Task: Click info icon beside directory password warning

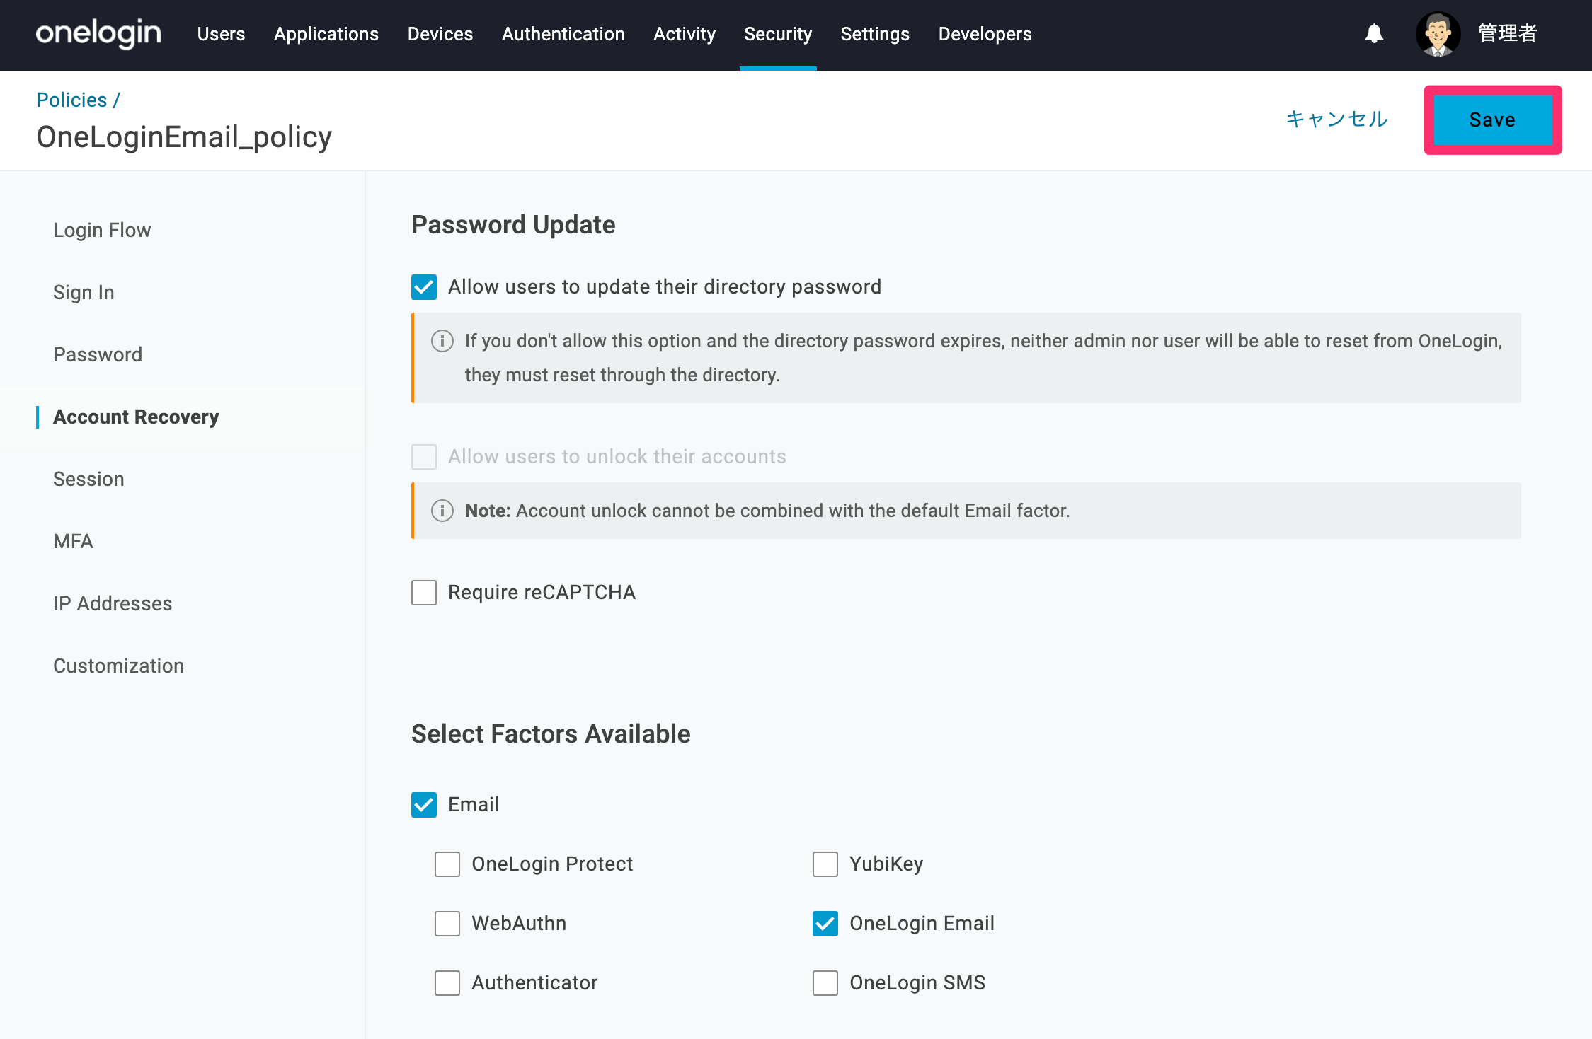Action: (x=442, y=341)
